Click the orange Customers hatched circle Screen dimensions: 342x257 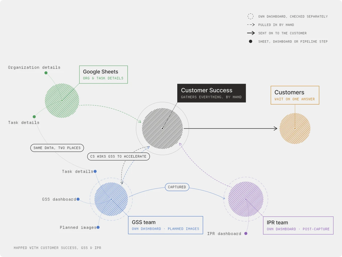[295, 128]
